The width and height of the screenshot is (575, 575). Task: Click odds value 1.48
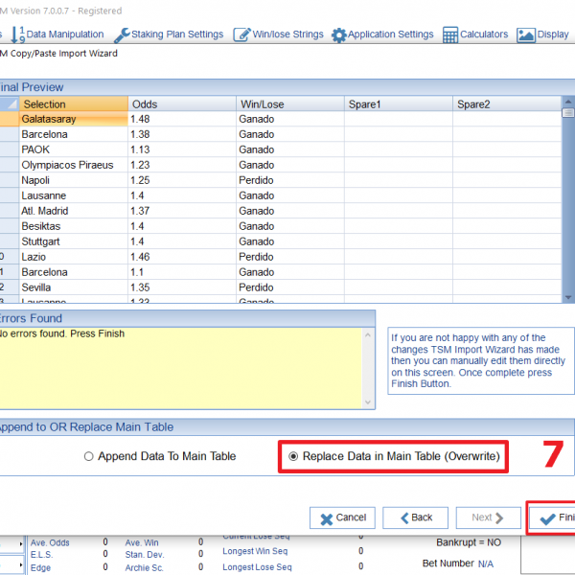182,119
